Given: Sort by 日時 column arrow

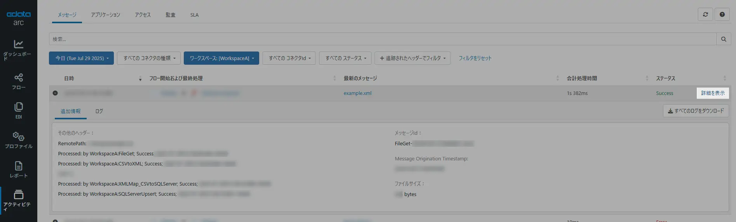Looking at the screenshot, I should [140, 79].
